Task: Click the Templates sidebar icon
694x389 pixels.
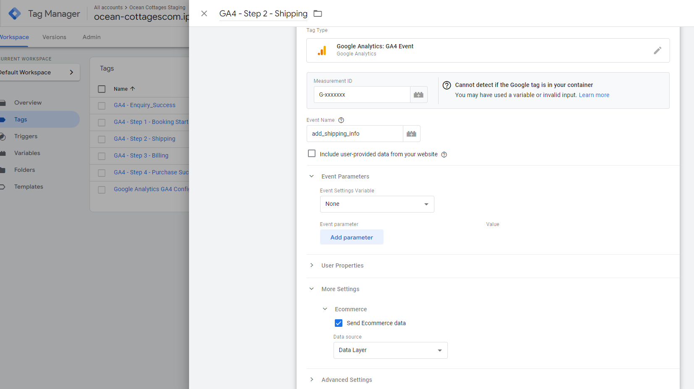Action: click(x=3, y=187)
